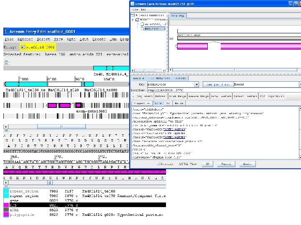
Task: Select the root node icon in Gene Builder tree
Action: [133, 15]
